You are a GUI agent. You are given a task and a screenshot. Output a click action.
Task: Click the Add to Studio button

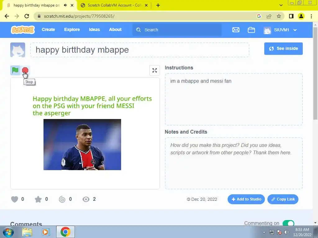click(x=246, y=199)
